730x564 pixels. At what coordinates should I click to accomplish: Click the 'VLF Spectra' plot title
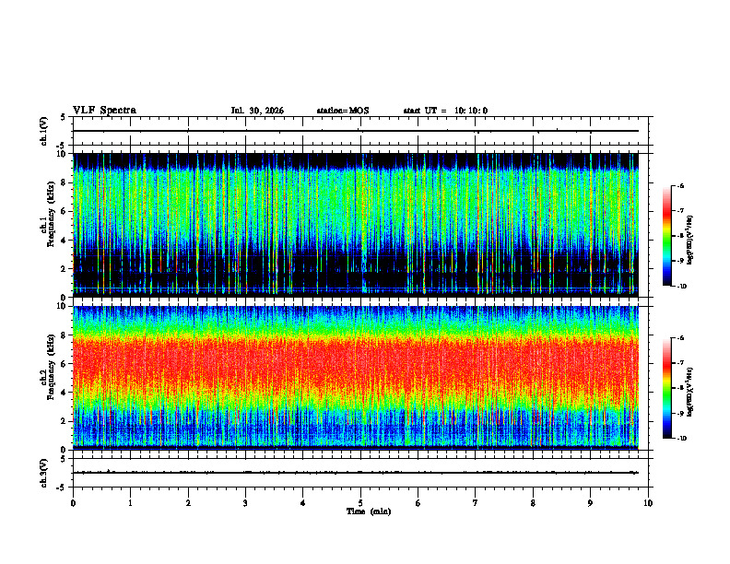[x=104, y=111]
